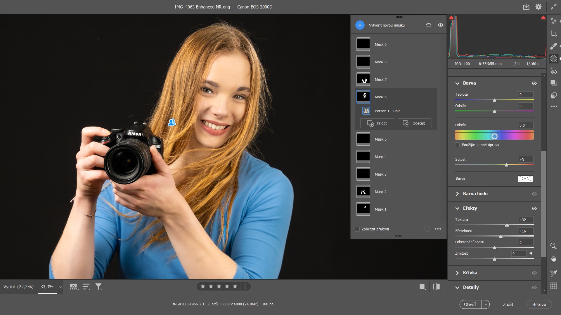Open the Otevřít button dropdown arrow
This screenshot has height=315, width=561.
click(486, 304)
